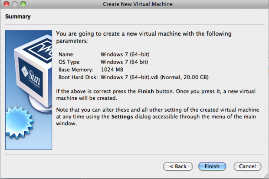Click the OS Type value 'Windows 7 (64 bit)'
Viewport: 269px width, 179px height.
(125, 62)
